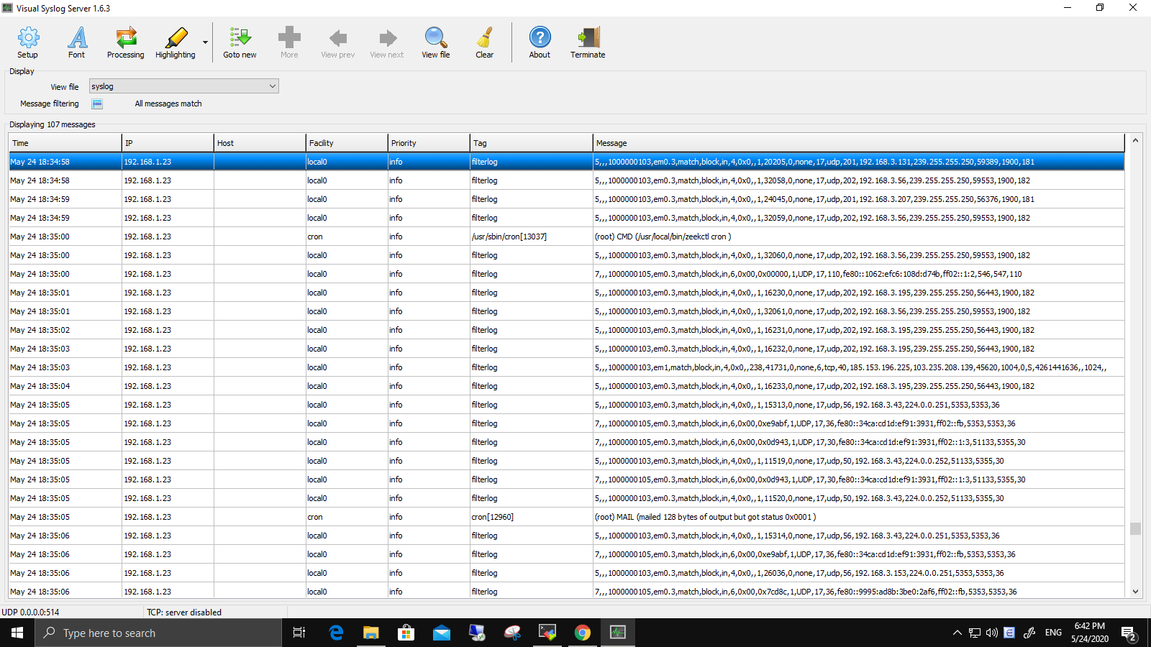The image size is (1151, 647).
Task: Open the volume control in system tray
Action: 992,633
